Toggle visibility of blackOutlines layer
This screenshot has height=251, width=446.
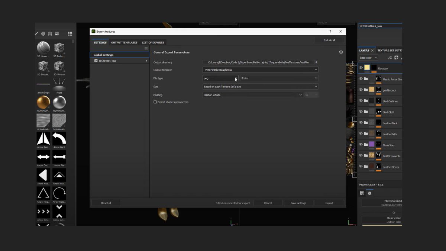coord(361,101)
